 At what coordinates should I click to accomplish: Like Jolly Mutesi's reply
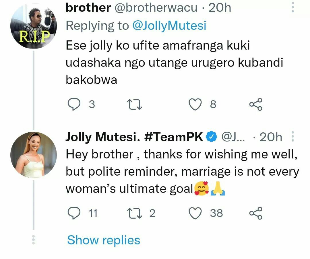(195, 213)
